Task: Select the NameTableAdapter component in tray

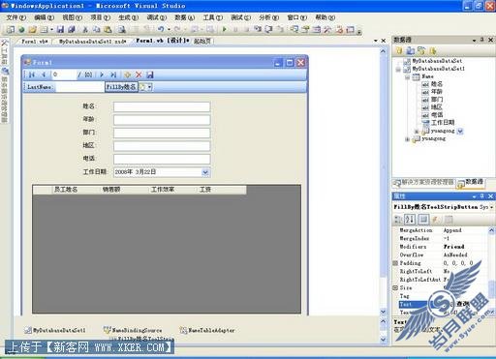Action: [207, 330]
